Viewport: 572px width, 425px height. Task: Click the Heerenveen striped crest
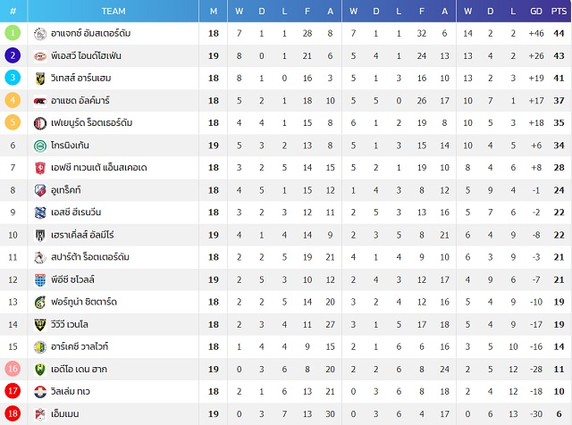39,212
